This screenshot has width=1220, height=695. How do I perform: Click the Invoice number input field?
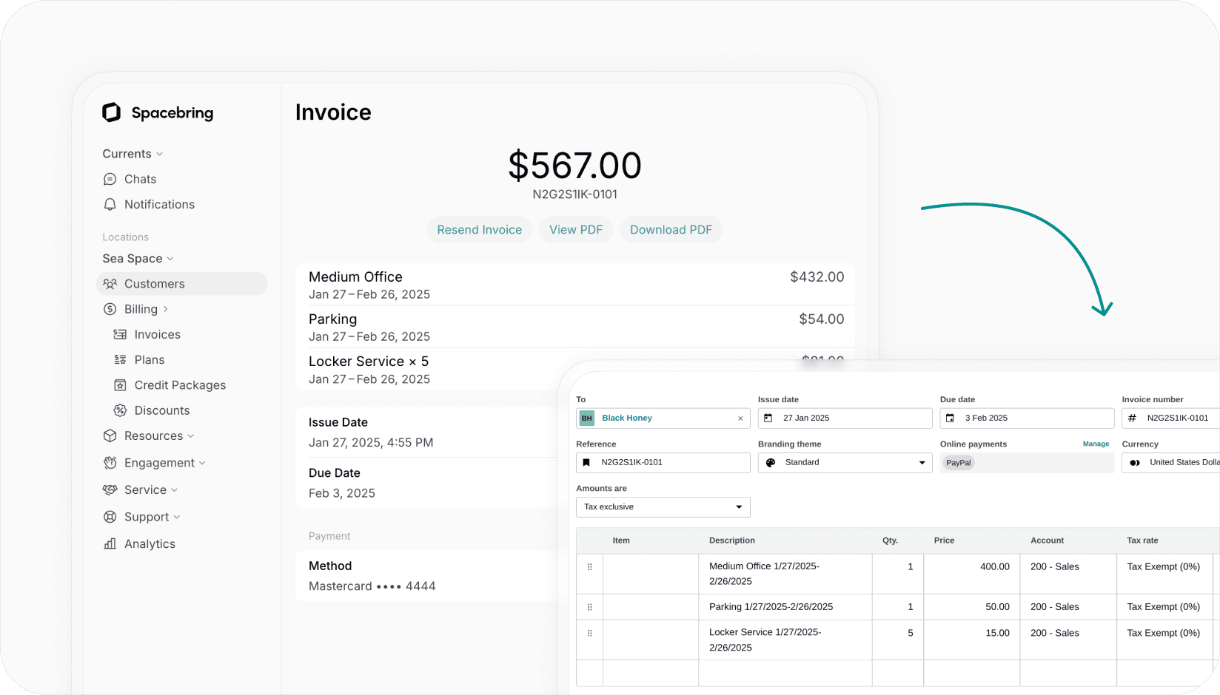pos(1170,418)
